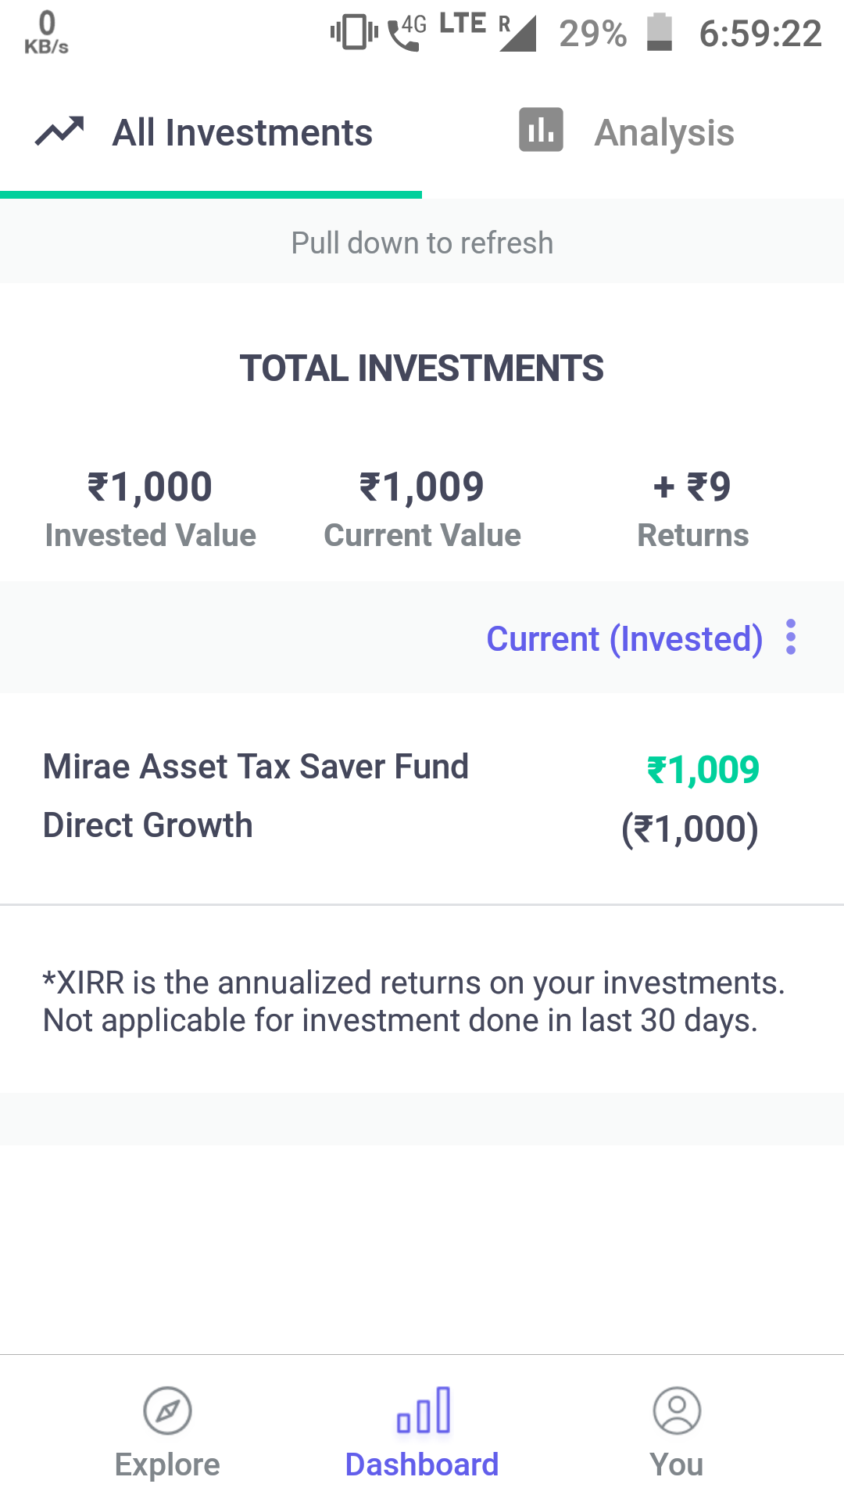Open the three-dot sort options menu
This screenshot has width=844, height=1502.
pos(791,637)
